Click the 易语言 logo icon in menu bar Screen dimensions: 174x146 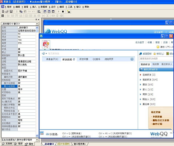point(3,7)
